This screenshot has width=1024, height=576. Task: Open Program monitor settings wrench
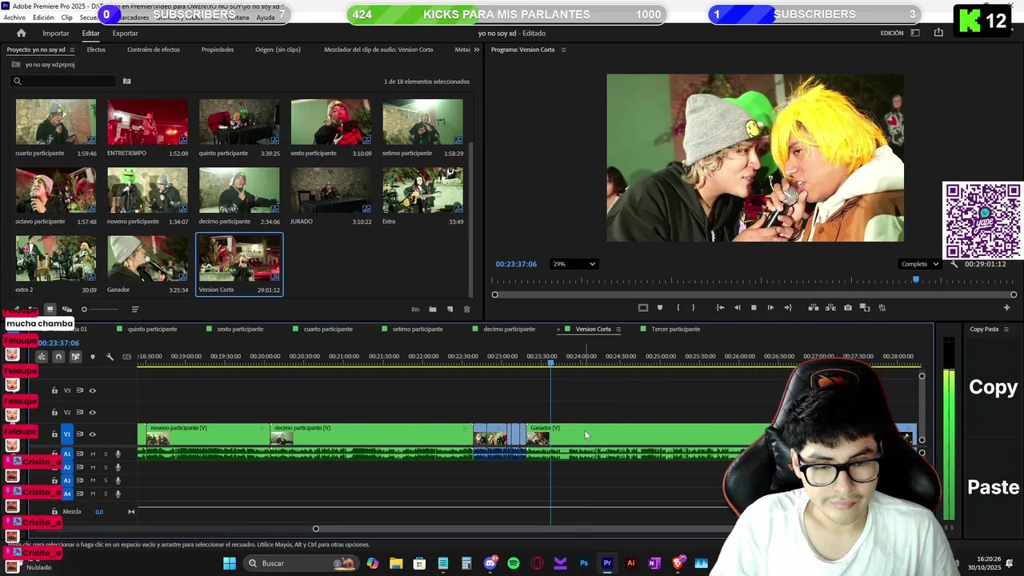click(954, 264)
